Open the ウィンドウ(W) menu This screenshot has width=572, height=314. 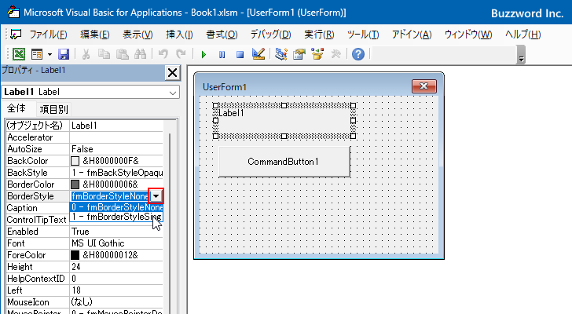(468, 35)
